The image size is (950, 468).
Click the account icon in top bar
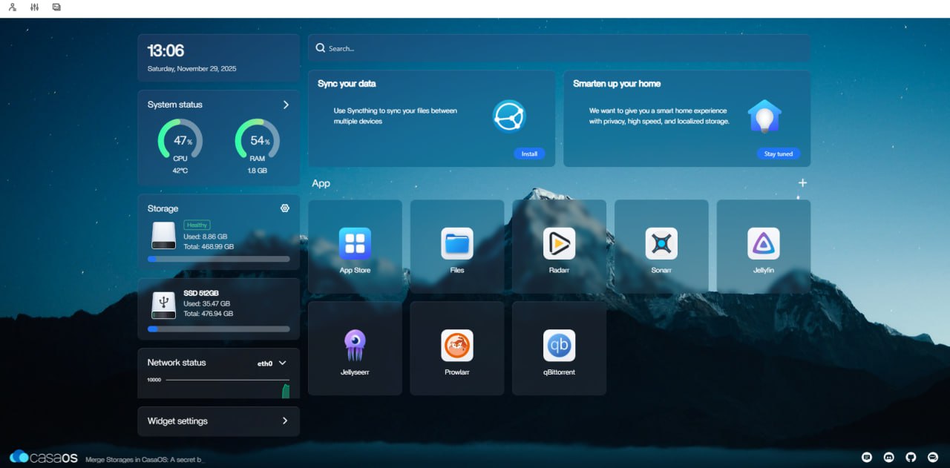click(x=13, y=7)
